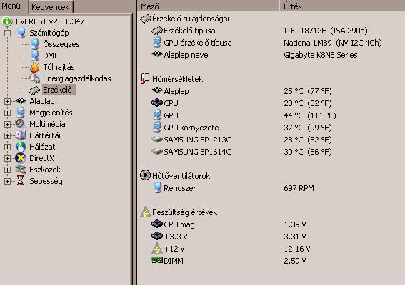Expand the Megjelenítés tree node
Image resolution: width=405 pixels, height=285 pixels.
(7, 113)
